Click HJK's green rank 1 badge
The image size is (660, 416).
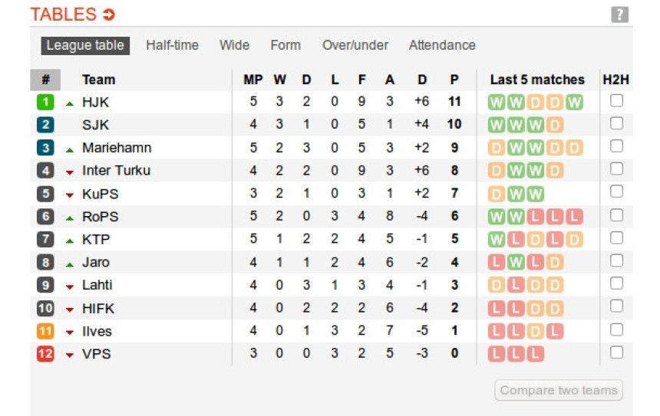point(45,102)
